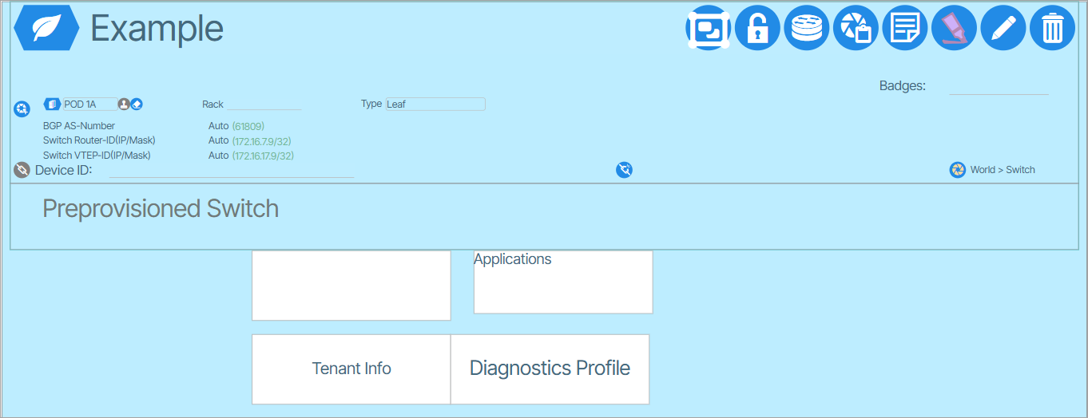Open the Tenant Info tile
Screen dimensions: 1088x418
pos(351,369)
